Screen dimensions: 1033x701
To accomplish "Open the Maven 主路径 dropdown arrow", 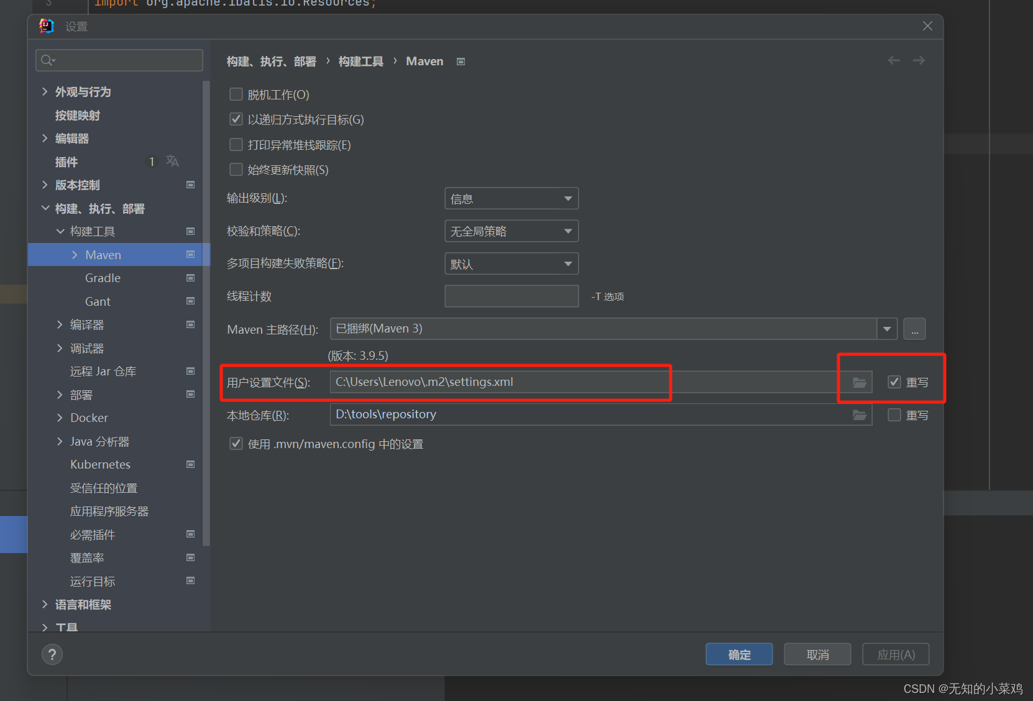I will click(887, 329).
